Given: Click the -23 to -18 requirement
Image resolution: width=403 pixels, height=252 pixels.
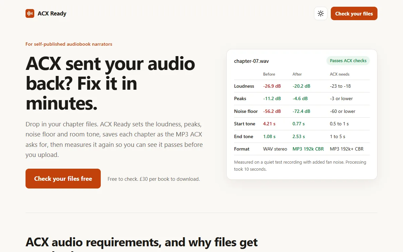Looking at the screenshot, I should [x=340, y=86].
